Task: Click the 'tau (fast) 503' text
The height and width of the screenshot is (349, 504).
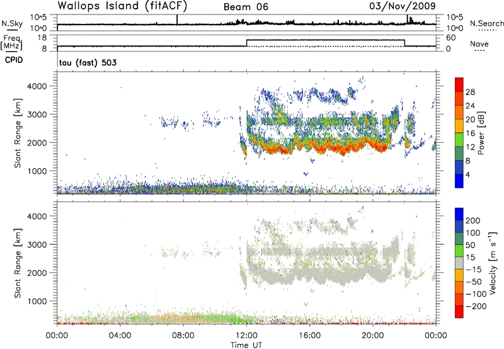Action: click(88, 62)
